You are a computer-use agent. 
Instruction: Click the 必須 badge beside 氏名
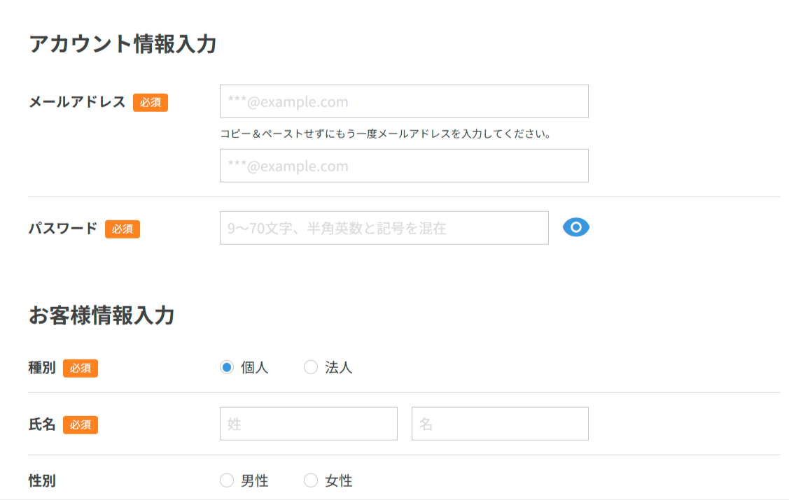(81, 424)
